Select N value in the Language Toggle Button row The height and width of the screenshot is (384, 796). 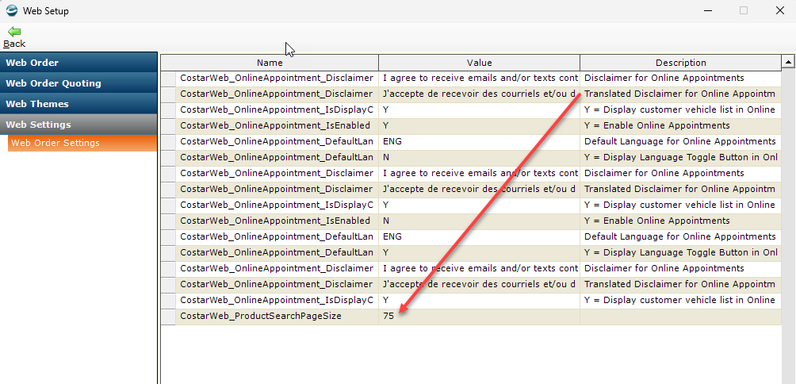tap(479, 157)
